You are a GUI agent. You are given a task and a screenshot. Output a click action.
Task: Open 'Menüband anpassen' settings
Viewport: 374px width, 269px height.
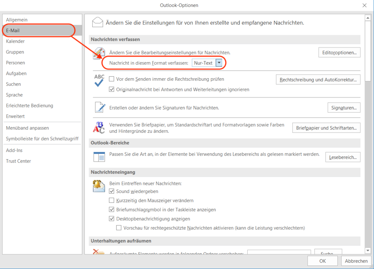tap(42, 128)
